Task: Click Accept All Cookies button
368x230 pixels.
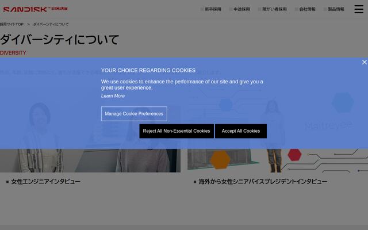Action: (x=241, y=131)
